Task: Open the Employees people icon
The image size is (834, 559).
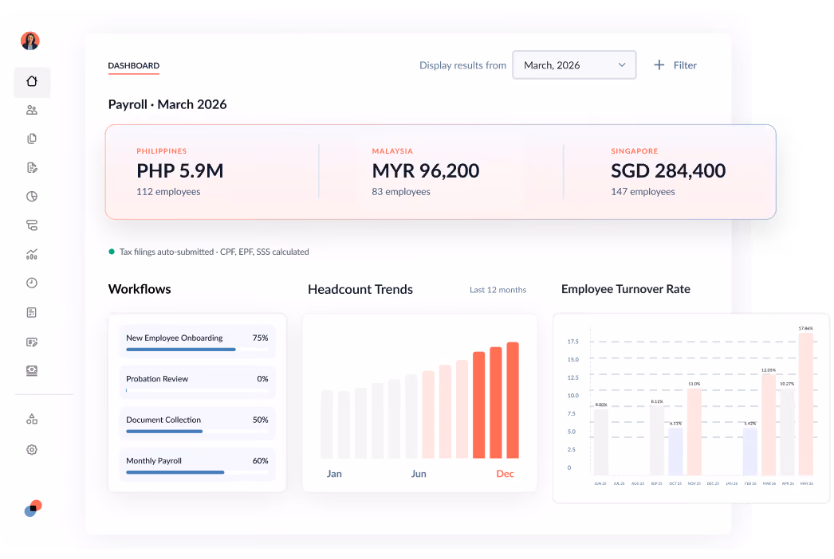Action: (32, 110)
